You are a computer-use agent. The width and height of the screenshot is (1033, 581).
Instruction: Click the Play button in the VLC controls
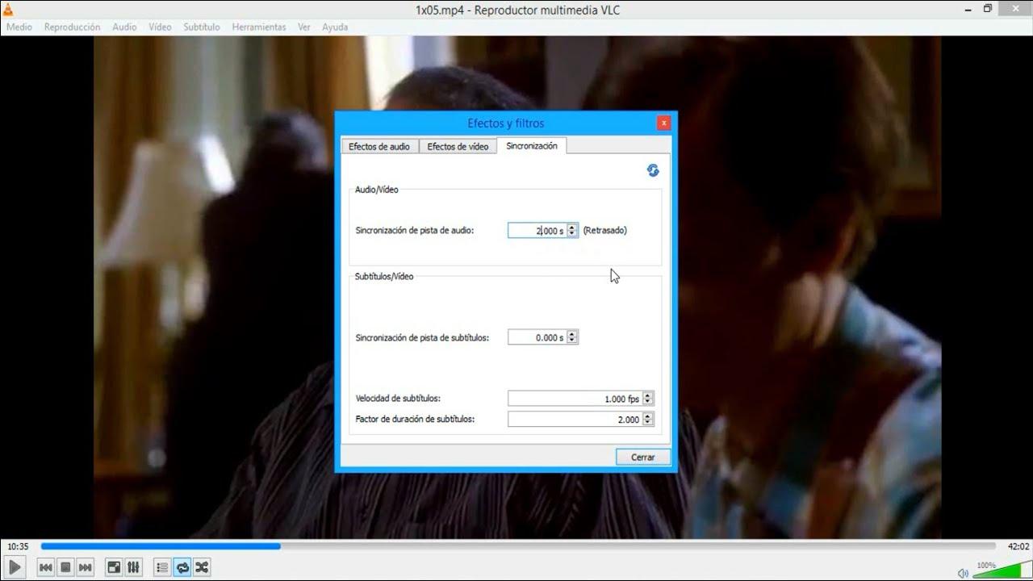coord(15,567)
